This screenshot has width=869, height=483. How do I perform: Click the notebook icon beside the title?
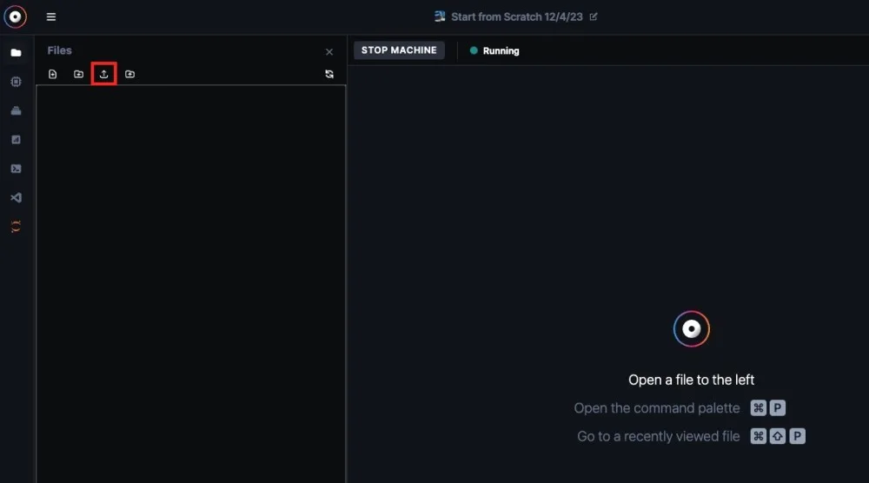[x=440, y=17]
